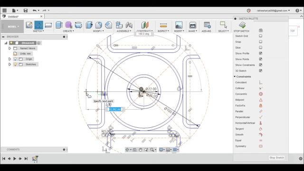This screenshot has height=171, width=304.
Task: Apply the Coincident constraint
Action: tap(261, 82)
